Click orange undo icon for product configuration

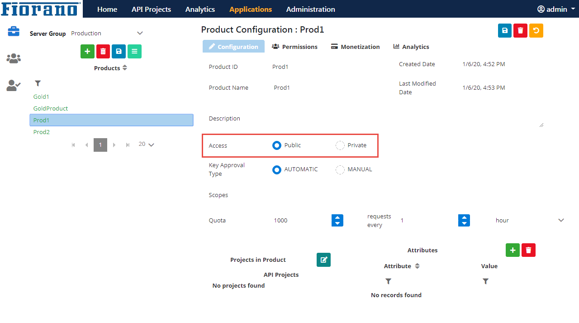click(536, 30)
